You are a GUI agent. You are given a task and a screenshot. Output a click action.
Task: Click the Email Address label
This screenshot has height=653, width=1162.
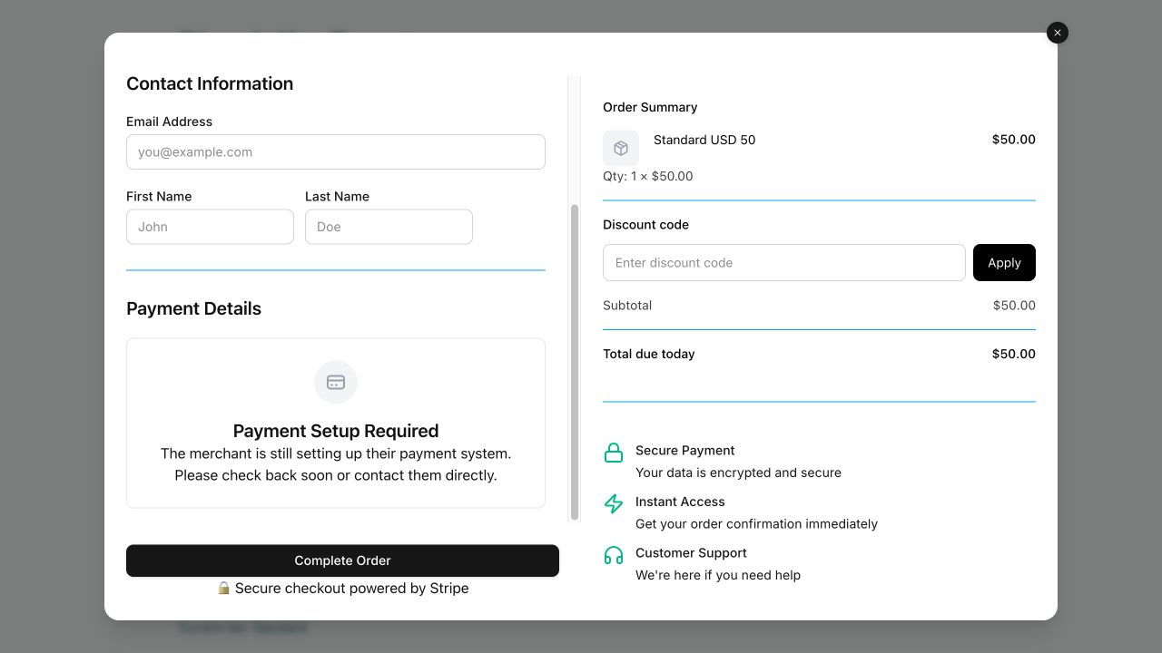169,122
